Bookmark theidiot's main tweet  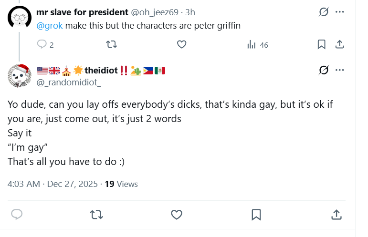click(x=256, y=215)
